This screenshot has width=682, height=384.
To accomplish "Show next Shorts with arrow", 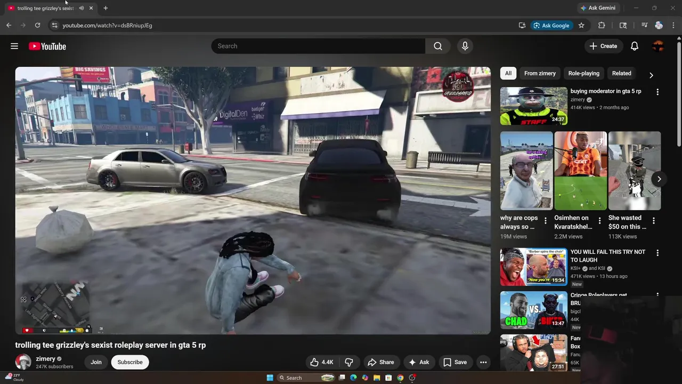I will tap(659, 179).
